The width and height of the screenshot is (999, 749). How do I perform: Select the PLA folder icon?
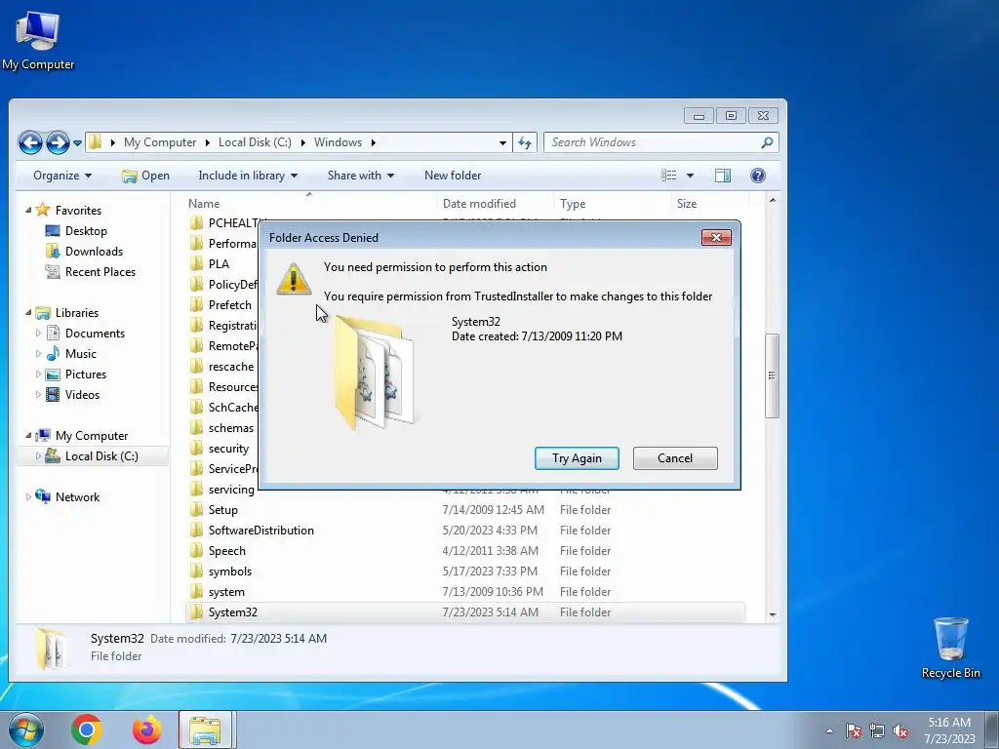click(x=196, y=263)
